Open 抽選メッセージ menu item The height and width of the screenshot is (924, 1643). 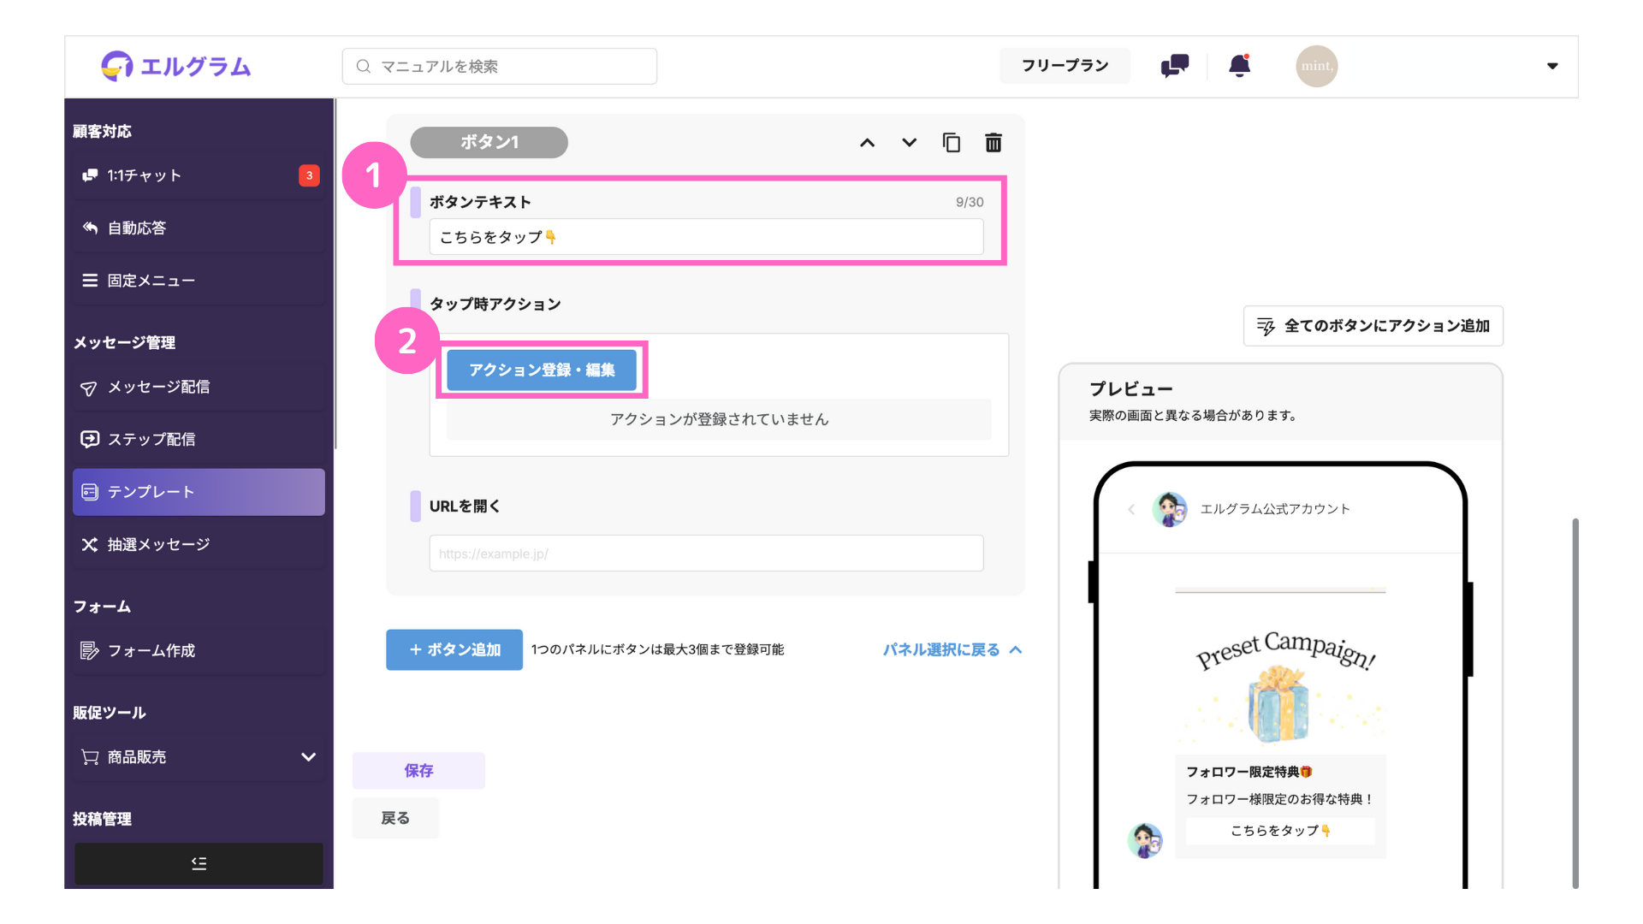[x=199, y=544]
